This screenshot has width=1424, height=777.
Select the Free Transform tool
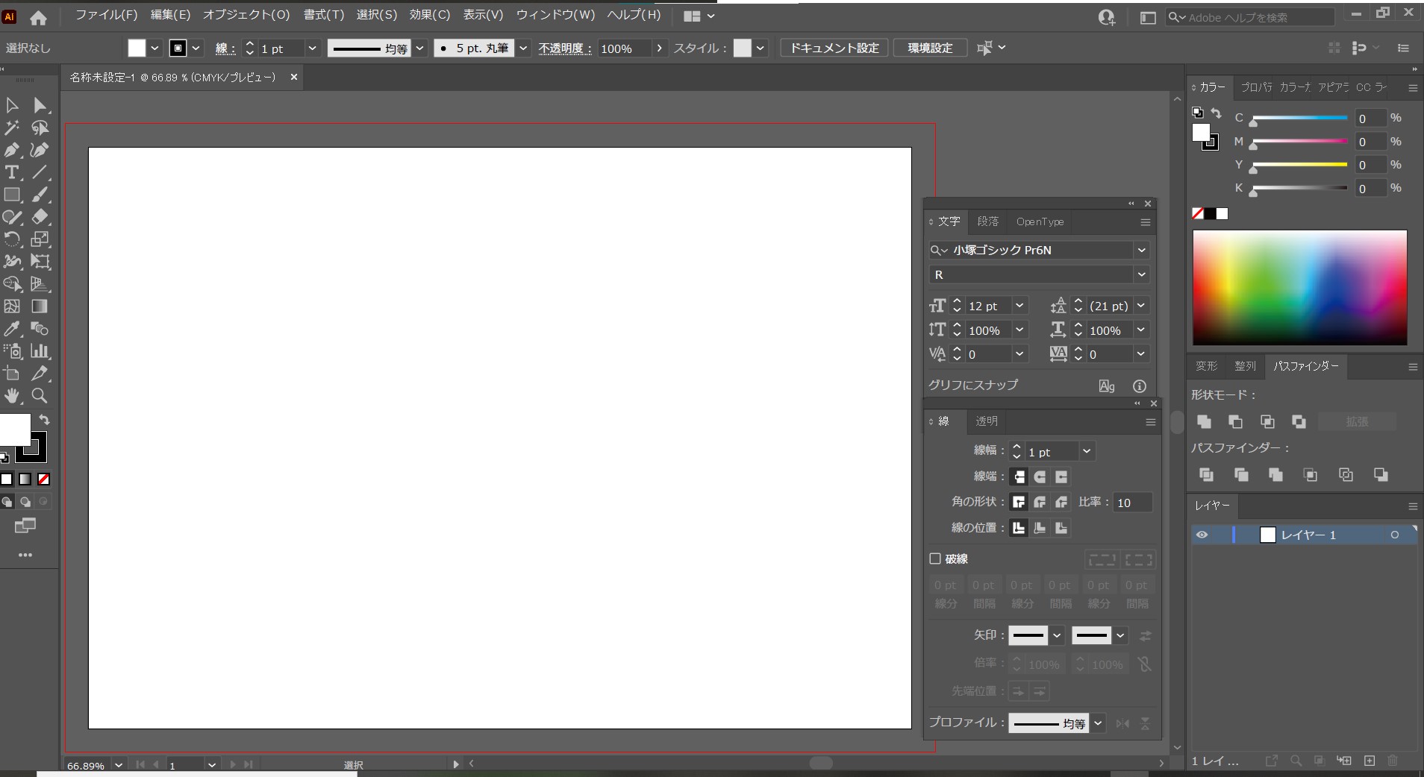40,262
